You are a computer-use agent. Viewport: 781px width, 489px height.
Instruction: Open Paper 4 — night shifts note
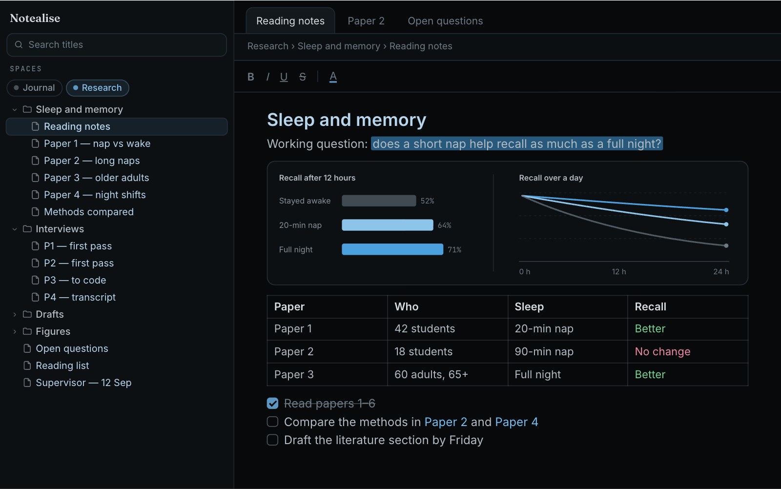point(117,195)
